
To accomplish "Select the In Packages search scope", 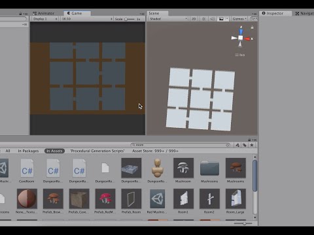I will pyautogui.click(x=28, y=151).
